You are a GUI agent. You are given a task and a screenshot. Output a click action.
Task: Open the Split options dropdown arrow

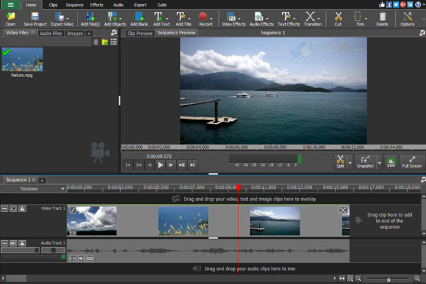[x=350, y=162]
